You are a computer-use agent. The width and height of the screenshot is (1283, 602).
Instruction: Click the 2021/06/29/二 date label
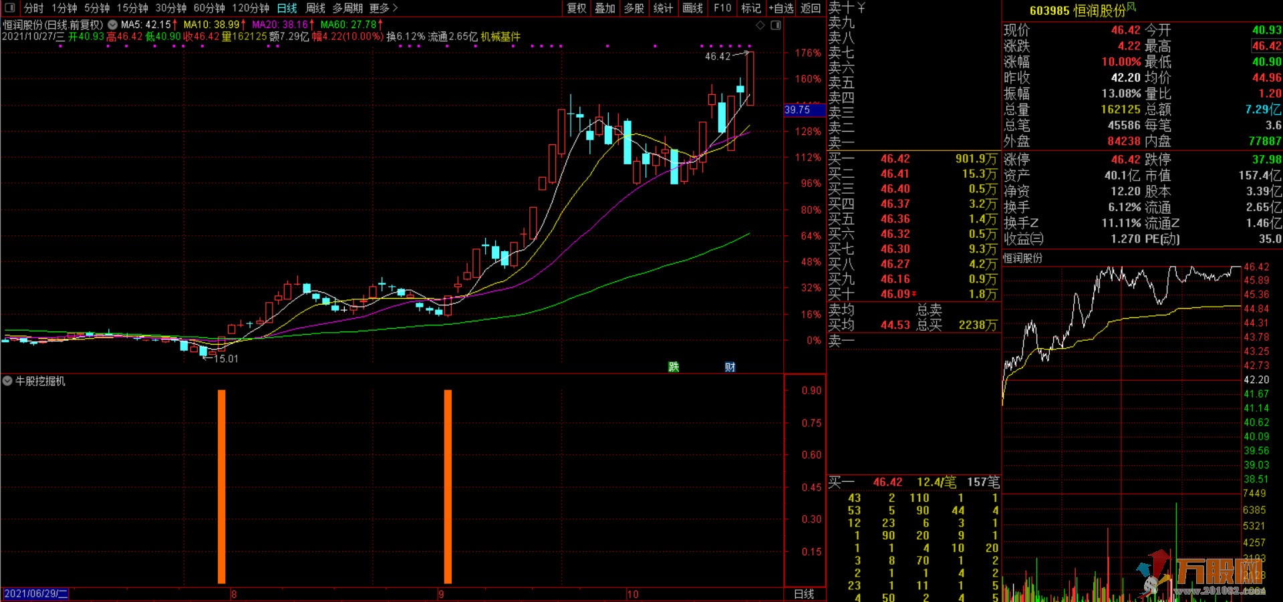[x=36, y=594]
